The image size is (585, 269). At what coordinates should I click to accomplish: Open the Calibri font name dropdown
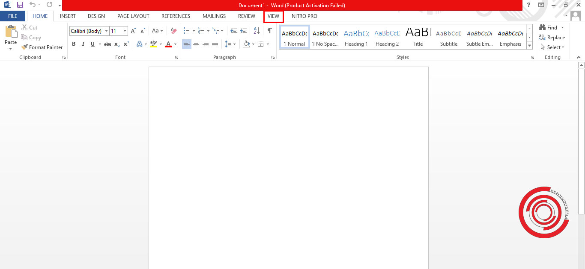(106, 31)
